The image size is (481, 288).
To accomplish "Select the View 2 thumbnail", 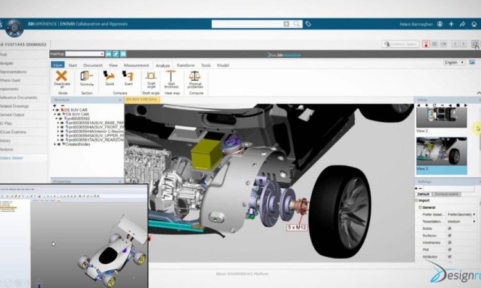I will [441, 117].
